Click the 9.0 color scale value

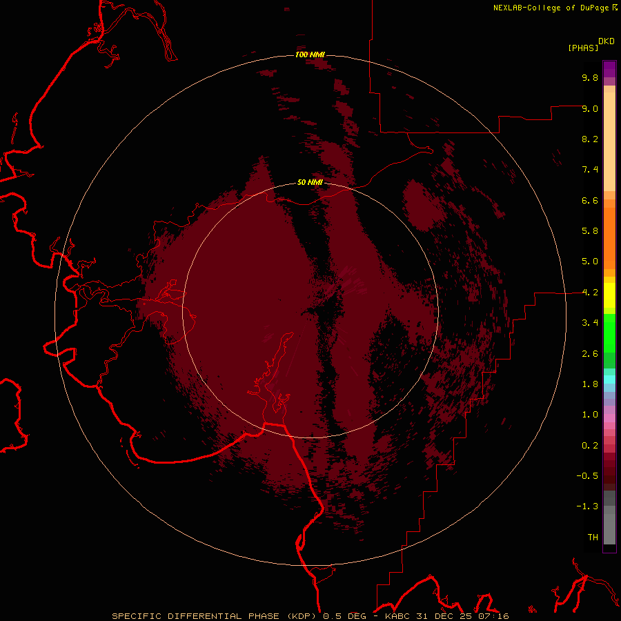(590, 108)
